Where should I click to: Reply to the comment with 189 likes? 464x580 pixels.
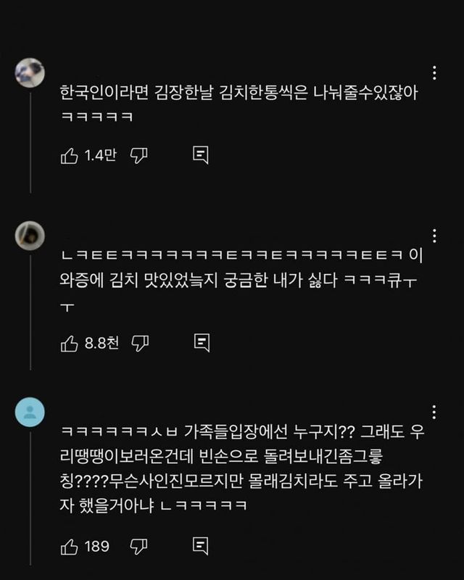point(201,545)
